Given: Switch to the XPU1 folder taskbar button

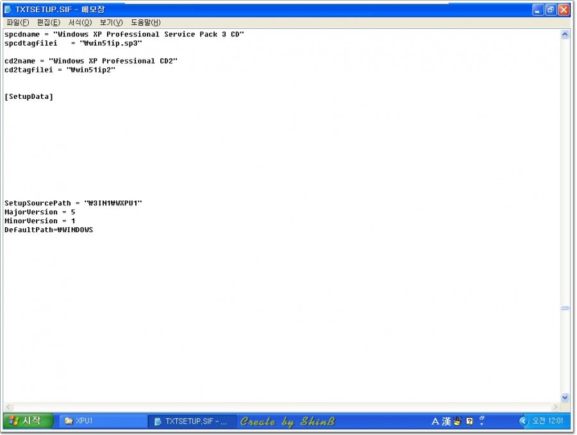Looking at the screenshot, I should (x=103, y=421).
